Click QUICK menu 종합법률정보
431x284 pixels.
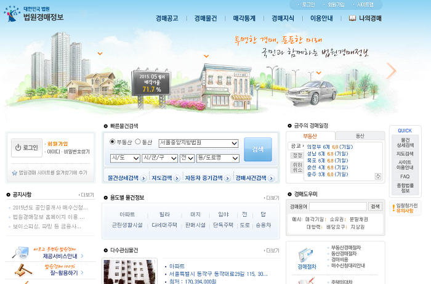(x=405, y=188)
